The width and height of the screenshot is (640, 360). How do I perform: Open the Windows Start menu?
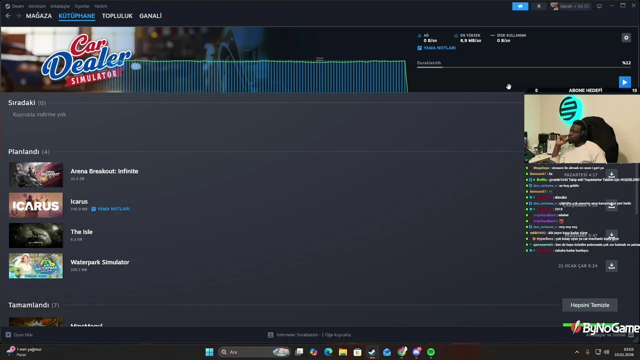click(x=209, y=352)
